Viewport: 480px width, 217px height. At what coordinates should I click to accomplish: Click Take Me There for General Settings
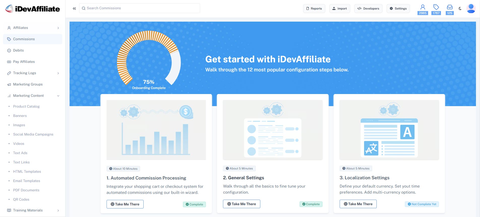(241, 204)
